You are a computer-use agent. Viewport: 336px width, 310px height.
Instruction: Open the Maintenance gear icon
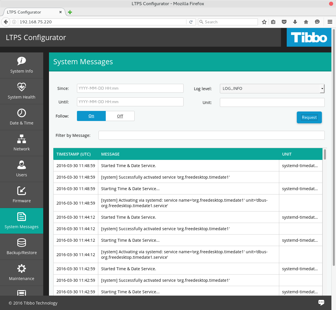[x=22, y=269]
